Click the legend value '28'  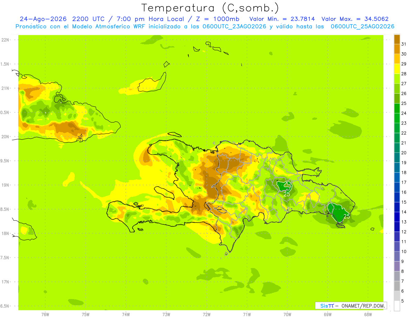404,74
